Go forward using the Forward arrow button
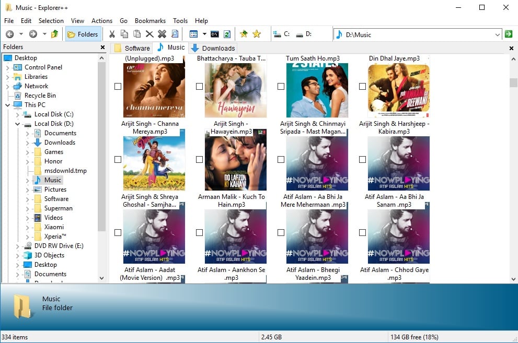Screen dimensions: 518x343 (33, 34)
